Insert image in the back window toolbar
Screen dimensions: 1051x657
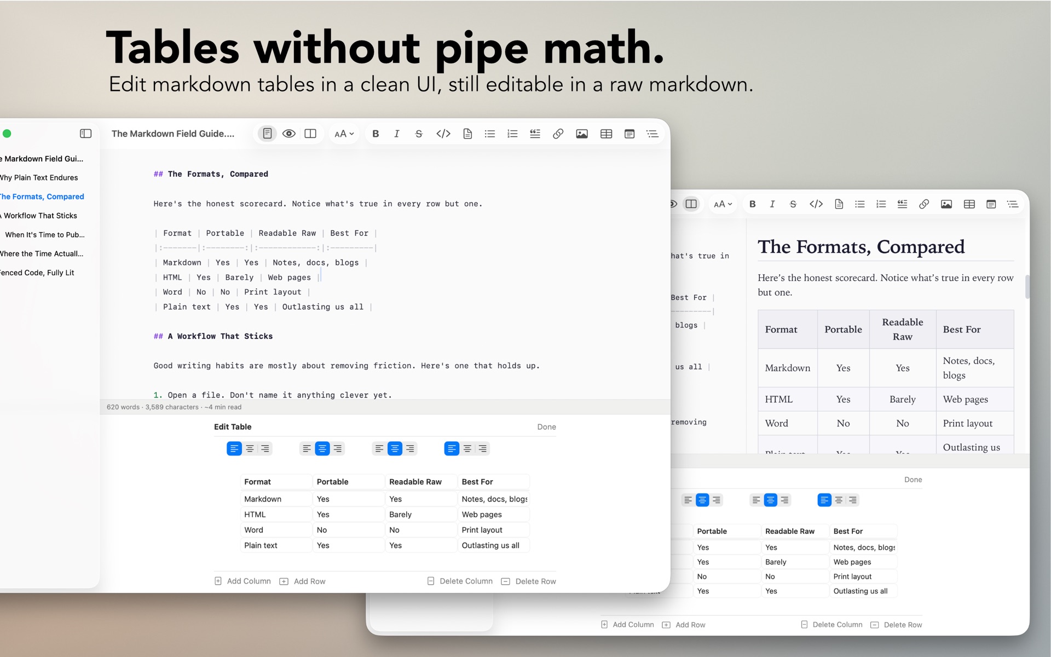(946, 204)
